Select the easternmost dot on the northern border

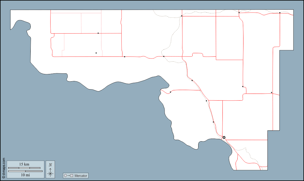[x=280, y=13]
